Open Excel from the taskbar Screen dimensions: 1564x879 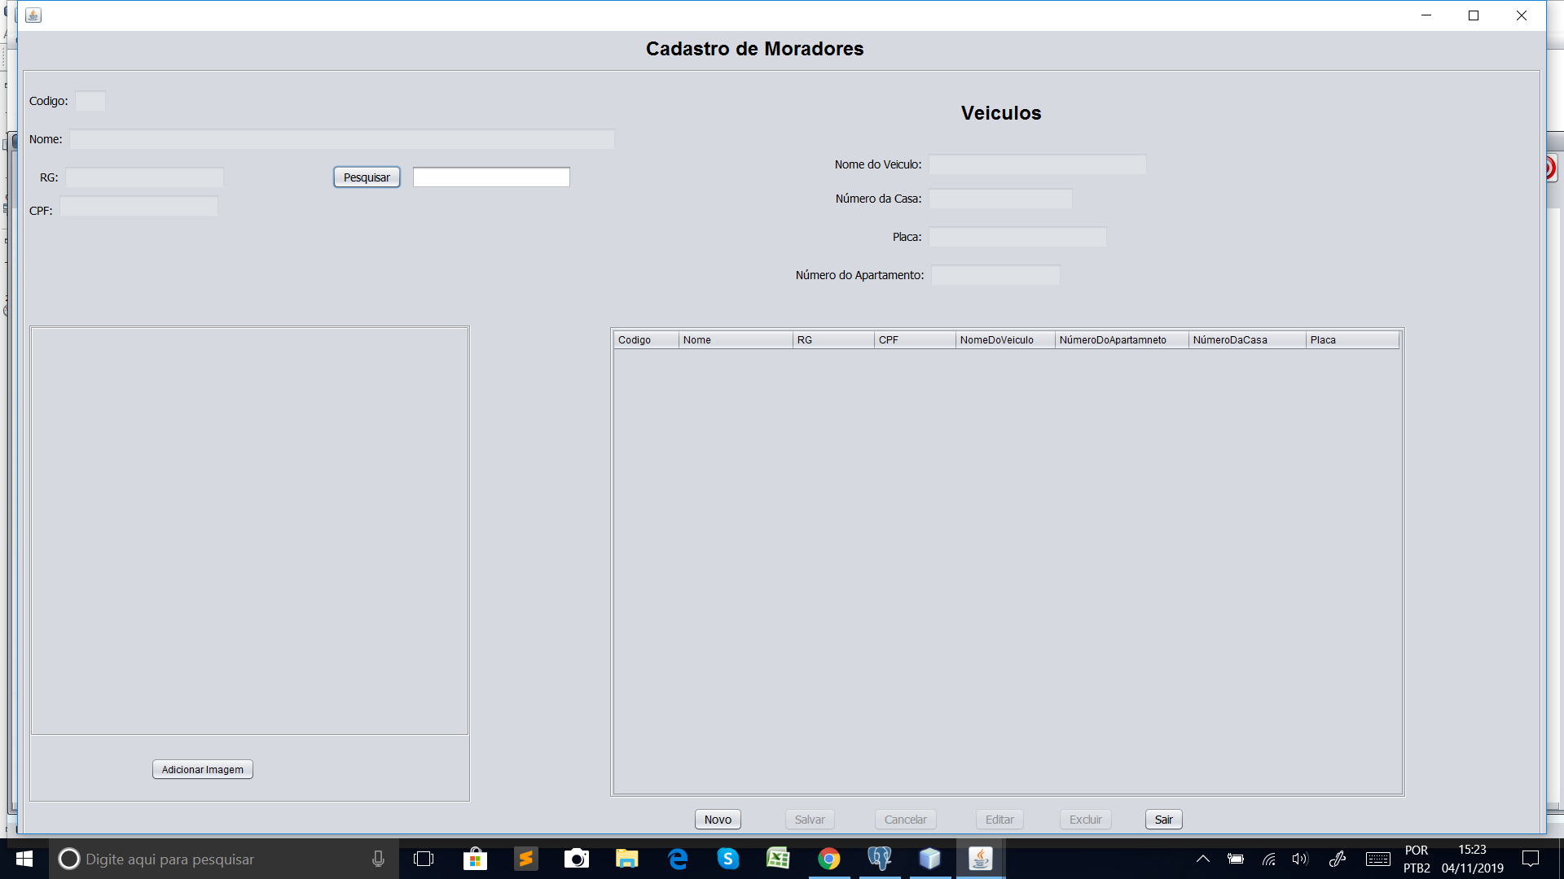[778, 859]
